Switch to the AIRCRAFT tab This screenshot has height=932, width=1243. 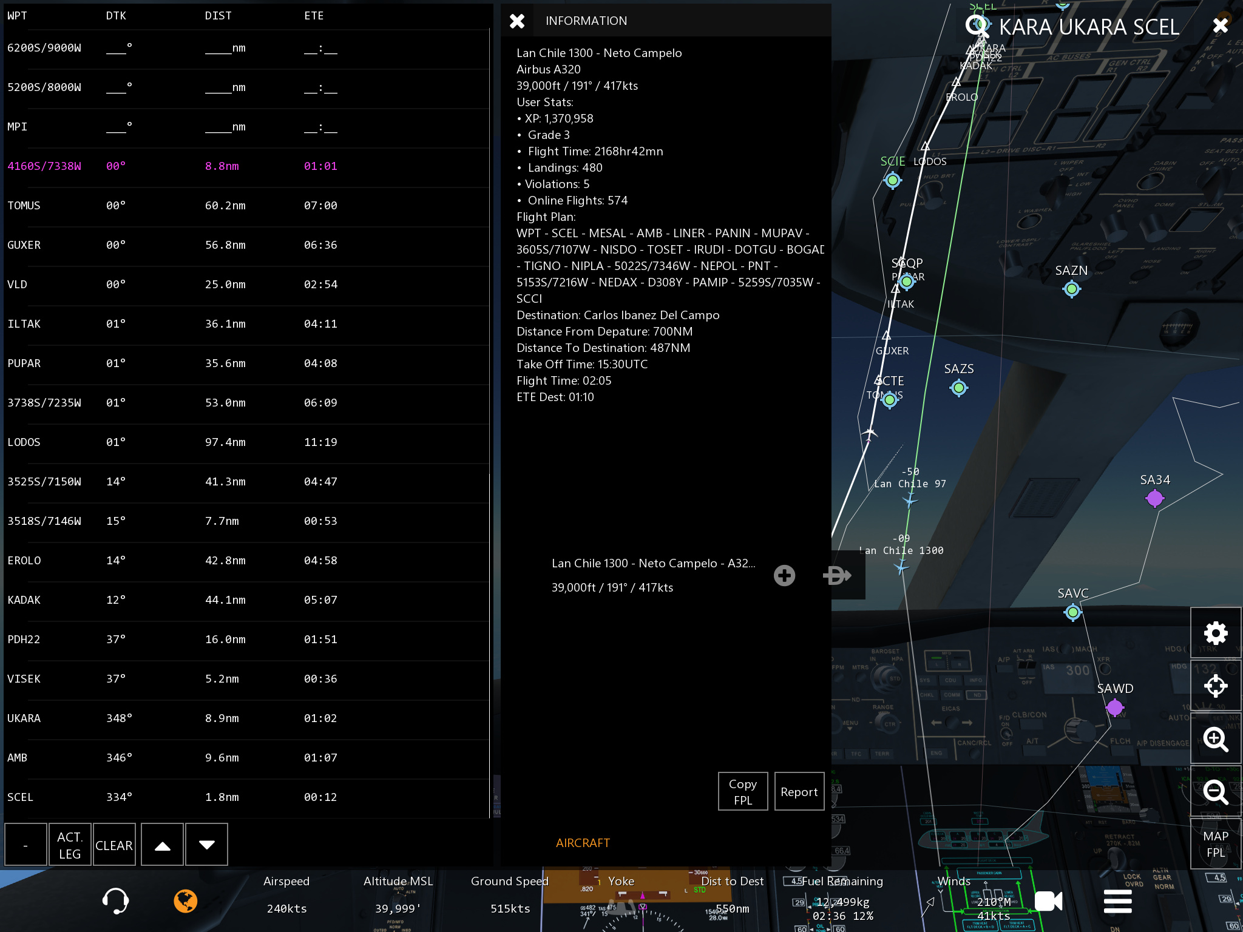pos(583,843)
